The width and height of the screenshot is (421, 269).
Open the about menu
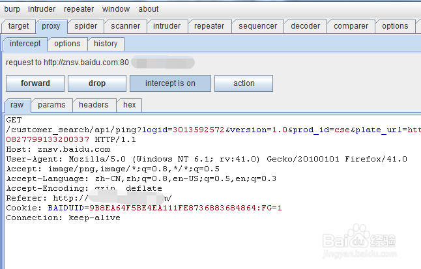(148, 9)
